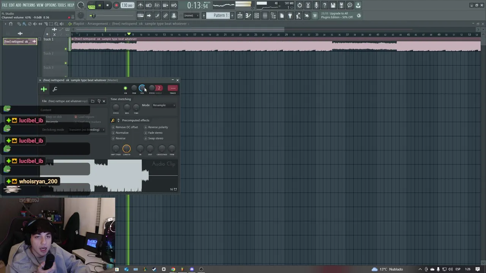Toggle multilink to controllers icon
The image size is (486, 273).
click(166, 16)
